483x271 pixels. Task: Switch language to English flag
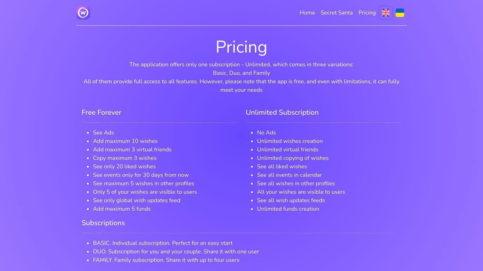pos(386,13)
